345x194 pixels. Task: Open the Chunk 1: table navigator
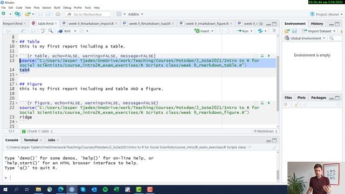tap(37, 131)
